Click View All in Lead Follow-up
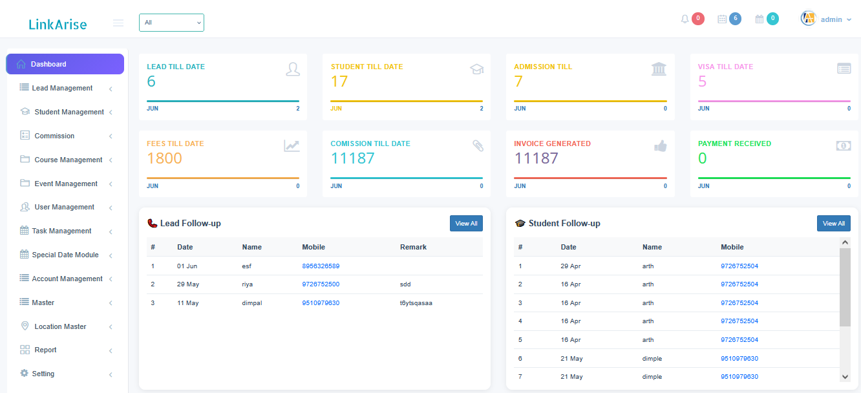Screen dimensions: 861x393 tap(466, 223)
